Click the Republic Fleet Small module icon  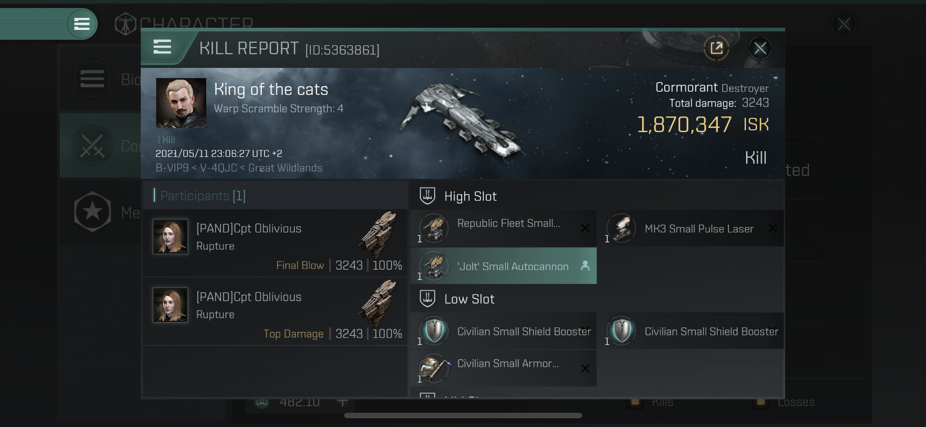point(434,228)
